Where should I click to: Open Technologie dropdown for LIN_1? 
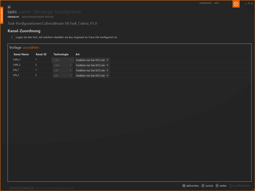tap(63, 70)
